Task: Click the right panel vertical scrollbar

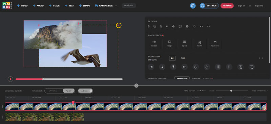Action: 270,40
